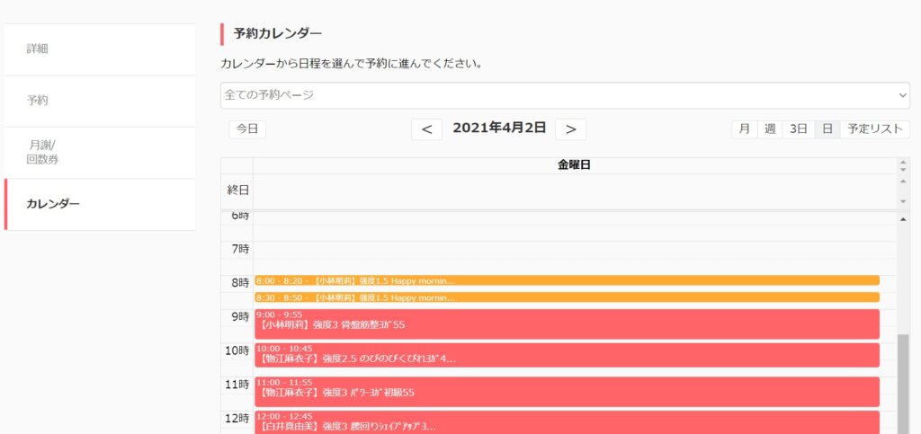
Task: Switch to 3日 view
Action: click(x=799, y=129)
